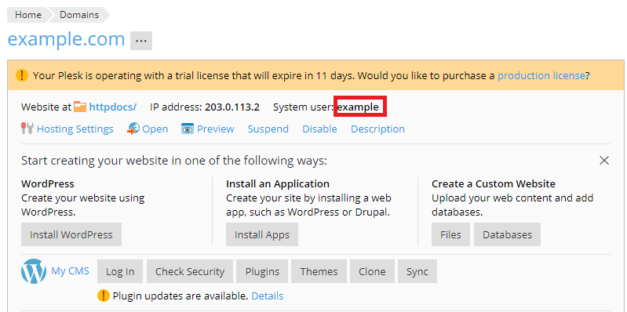
Task: Click the plugin updates warning icon
Action: point(103,296)
